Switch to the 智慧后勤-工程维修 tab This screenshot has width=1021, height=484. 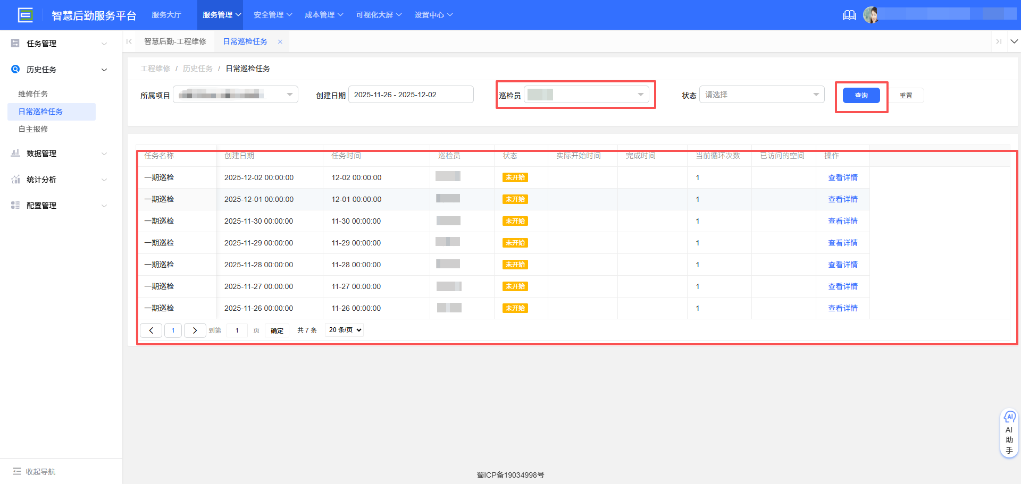[x=175, y=41]
